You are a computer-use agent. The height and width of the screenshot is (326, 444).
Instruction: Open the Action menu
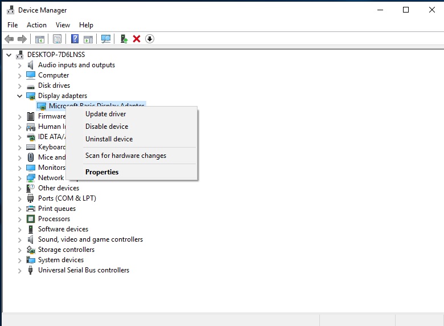click(36, 25)
